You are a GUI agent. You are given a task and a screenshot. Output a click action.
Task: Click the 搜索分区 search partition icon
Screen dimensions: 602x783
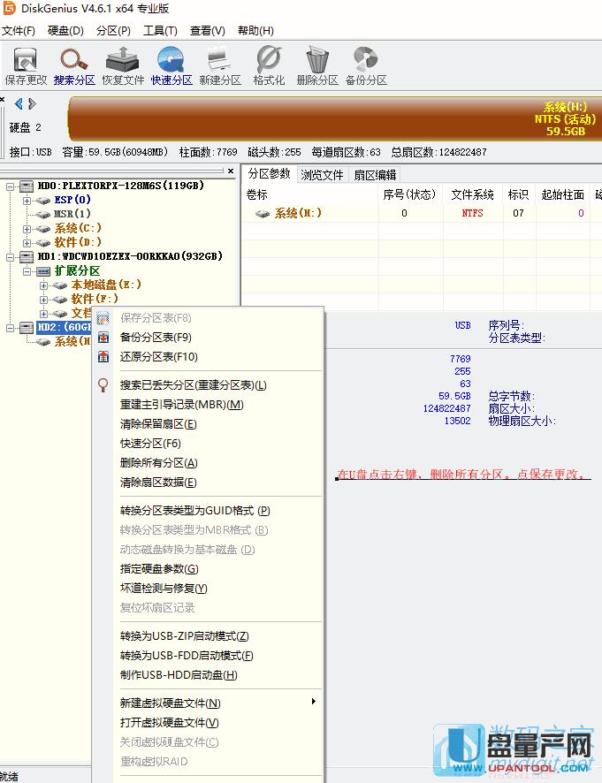74,65
